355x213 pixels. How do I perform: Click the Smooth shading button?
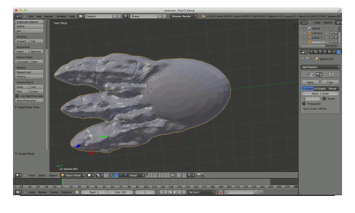coord(22,41)
